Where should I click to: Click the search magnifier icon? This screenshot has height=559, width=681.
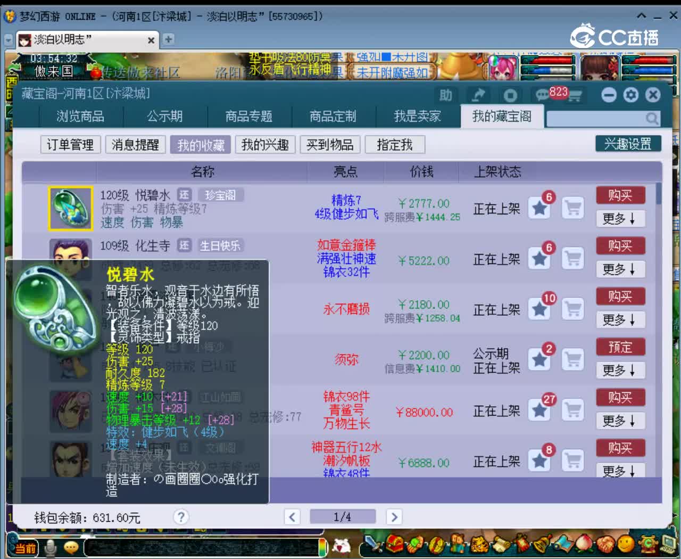point(652,118)
